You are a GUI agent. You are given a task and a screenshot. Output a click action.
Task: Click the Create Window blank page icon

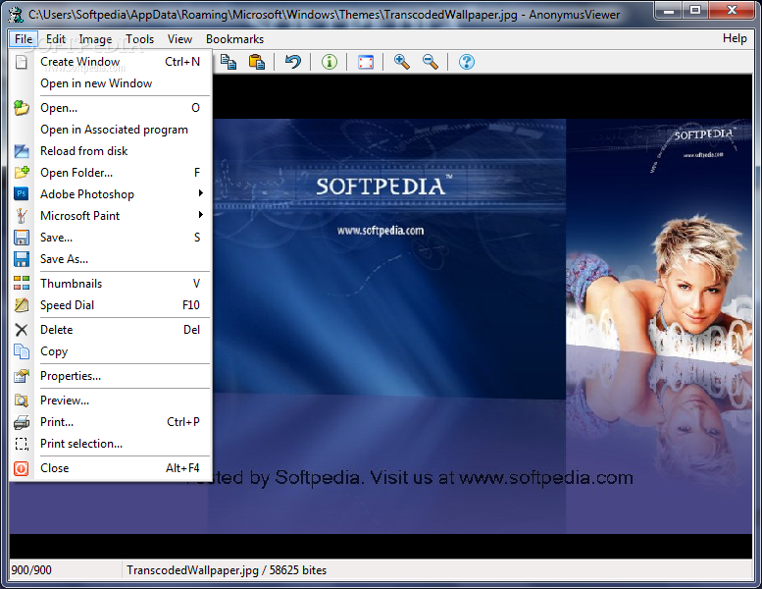point(22,62)
